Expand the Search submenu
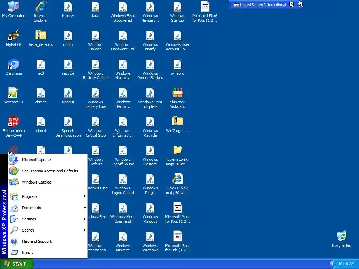This screenshot has width=359, height=269. pos(48,230)
